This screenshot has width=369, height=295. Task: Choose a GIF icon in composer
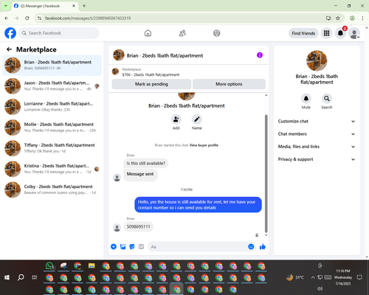click(141, 246)
